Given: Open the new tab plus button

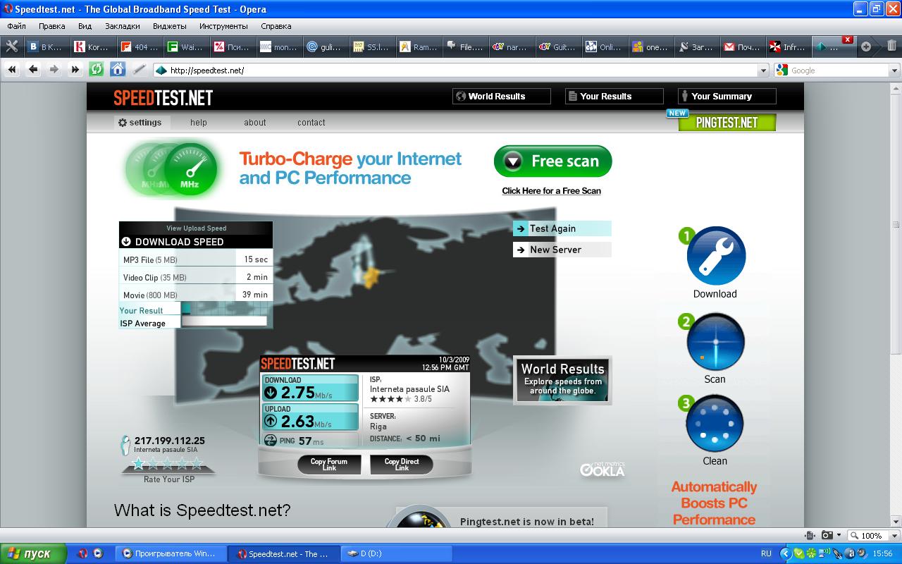Looking at the screenshot, I should point(866,47).
